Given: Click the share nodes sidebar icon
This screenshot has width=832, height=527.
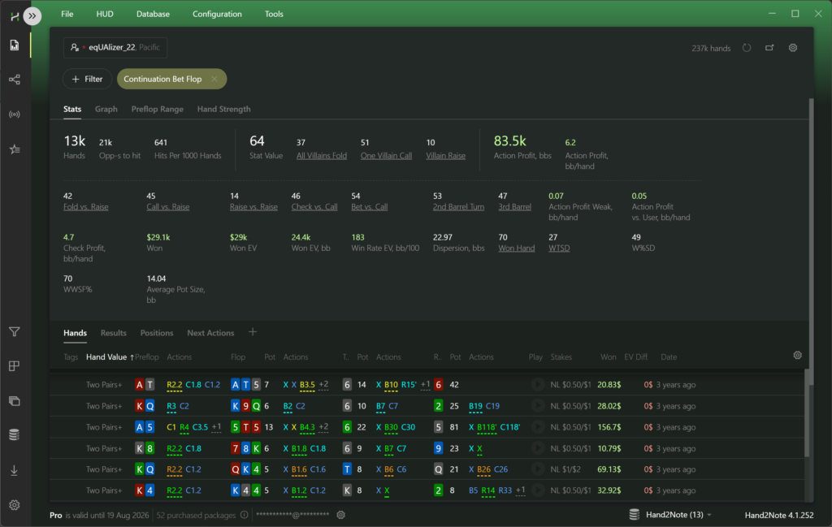Looking at the screenshot, I should click(15, 80).
